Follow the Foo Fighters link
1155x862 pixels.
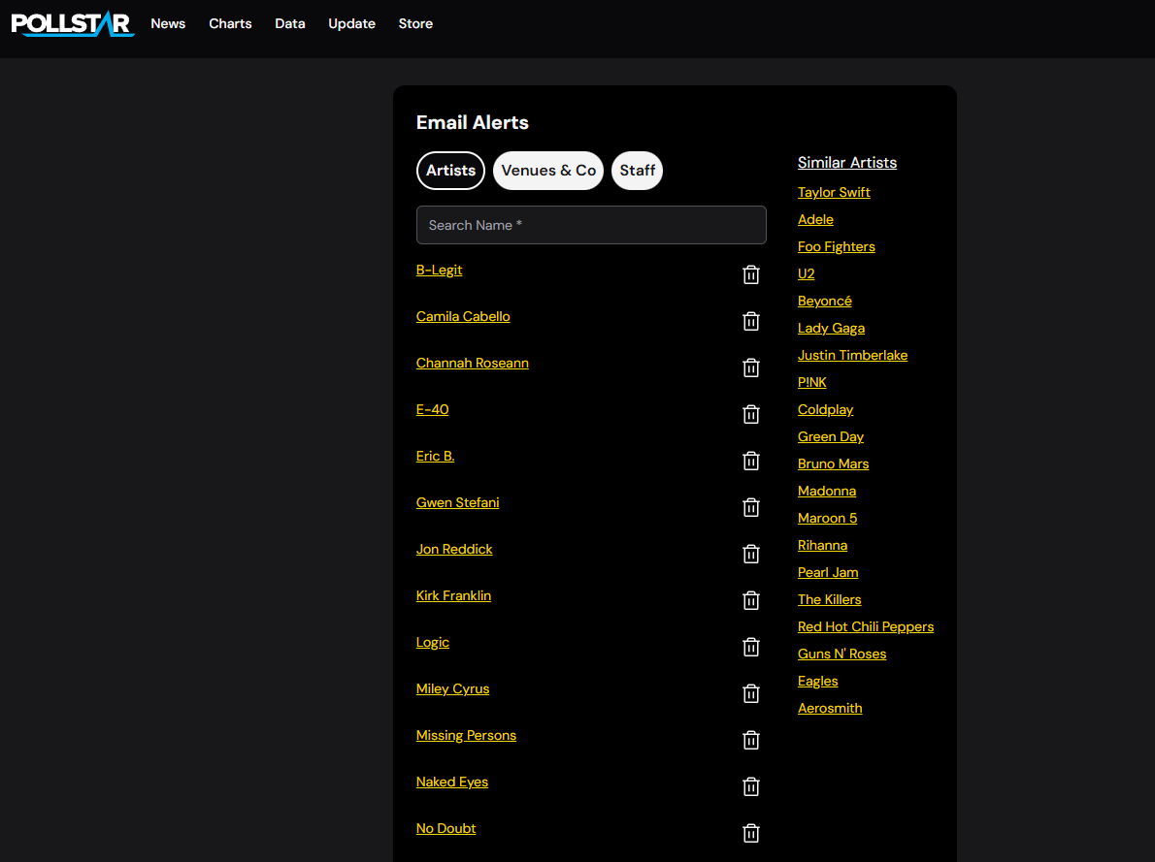(x=836, y=246)
